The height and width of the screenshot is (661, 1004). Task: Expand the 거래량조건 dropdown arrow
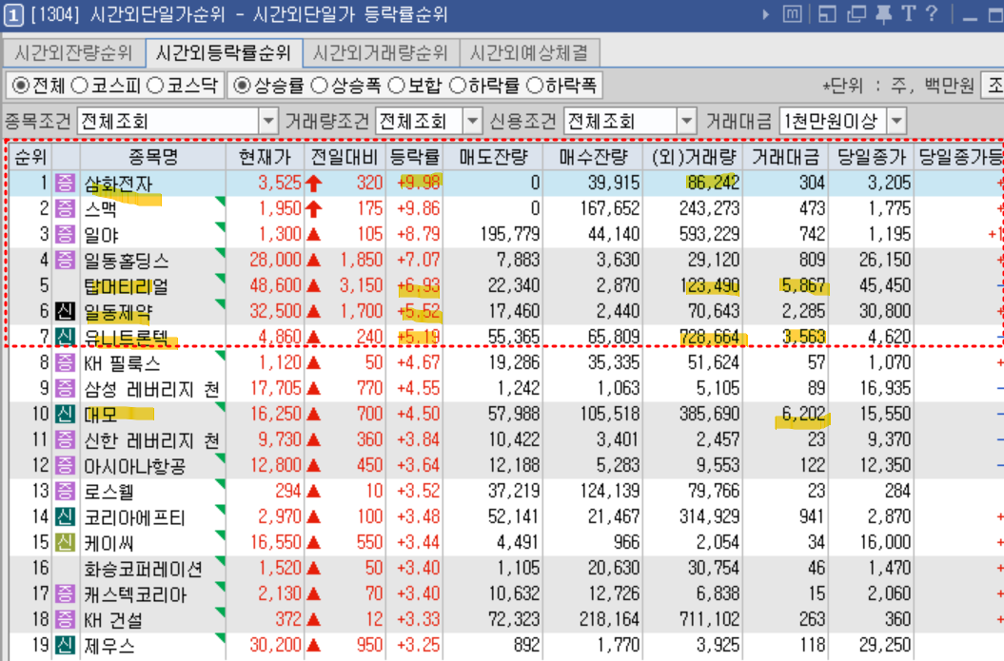click(x=472, y=121)
